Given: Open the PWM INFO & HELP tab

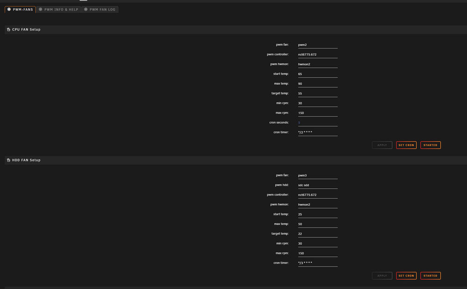Looking at the screenshot, I should click(x=59, y=9).
